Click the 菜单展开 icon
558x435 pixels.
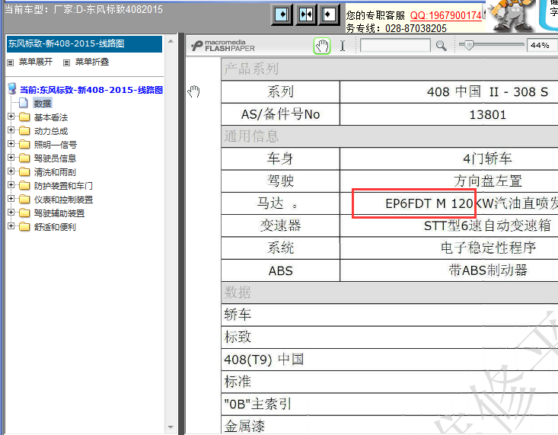11,62
